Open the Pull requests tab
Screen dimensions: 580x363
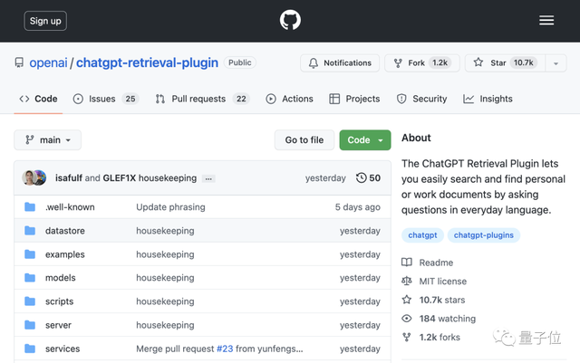click(202, 99)
